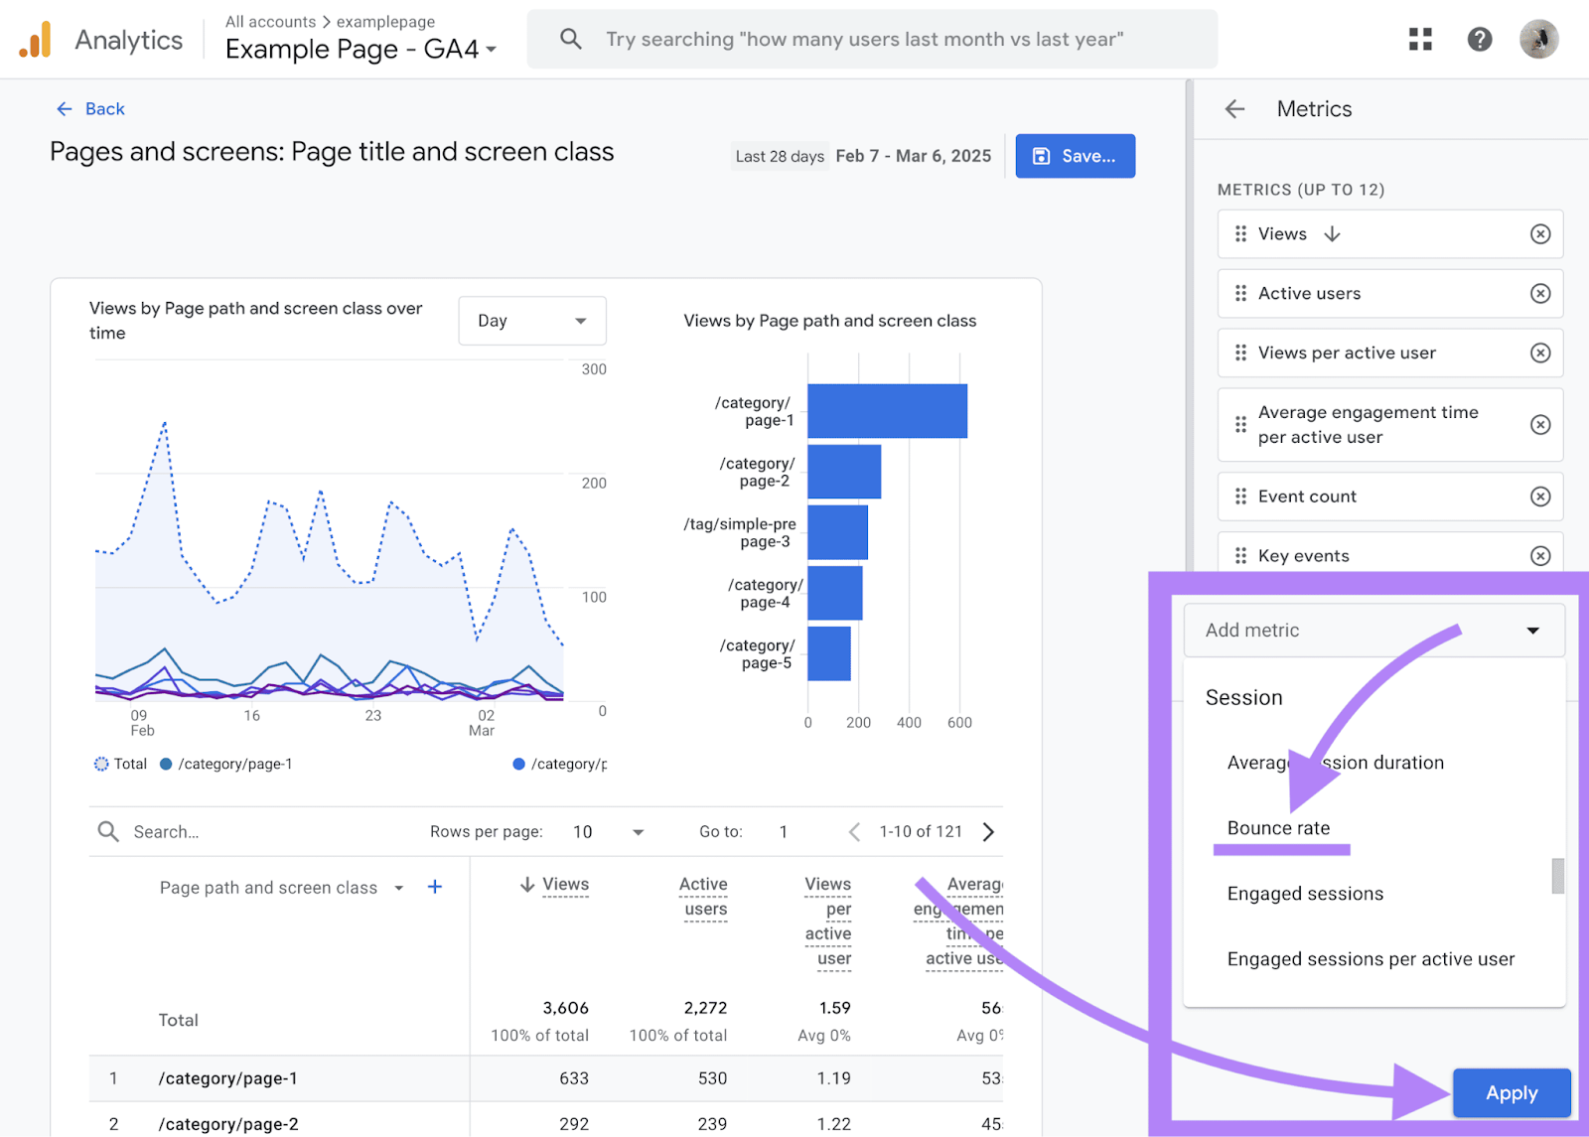
Task: Remove the Views metric using its X icon
Action: click(x=1540, y=233)
